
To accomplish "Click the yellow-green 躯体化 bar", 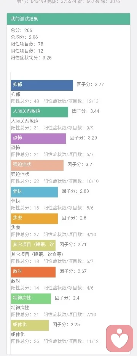I will [30, 326].
